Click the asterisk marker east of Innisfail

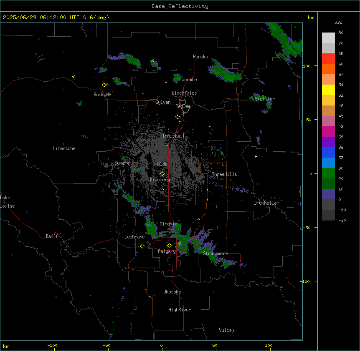[210, 126]
